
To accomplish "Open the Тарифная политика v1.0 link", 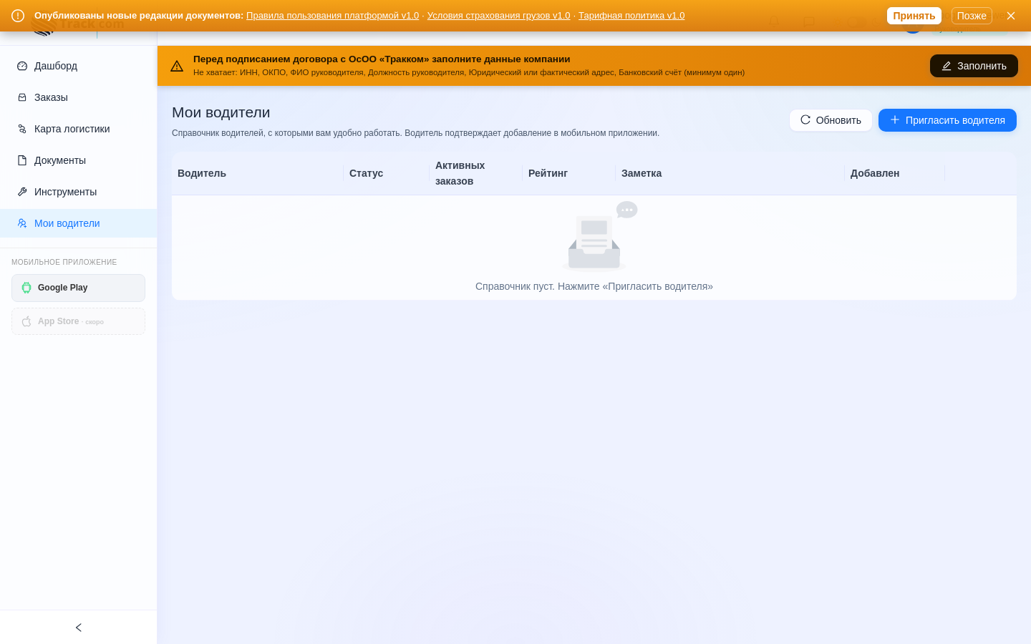I will click(x=631, y=16).
